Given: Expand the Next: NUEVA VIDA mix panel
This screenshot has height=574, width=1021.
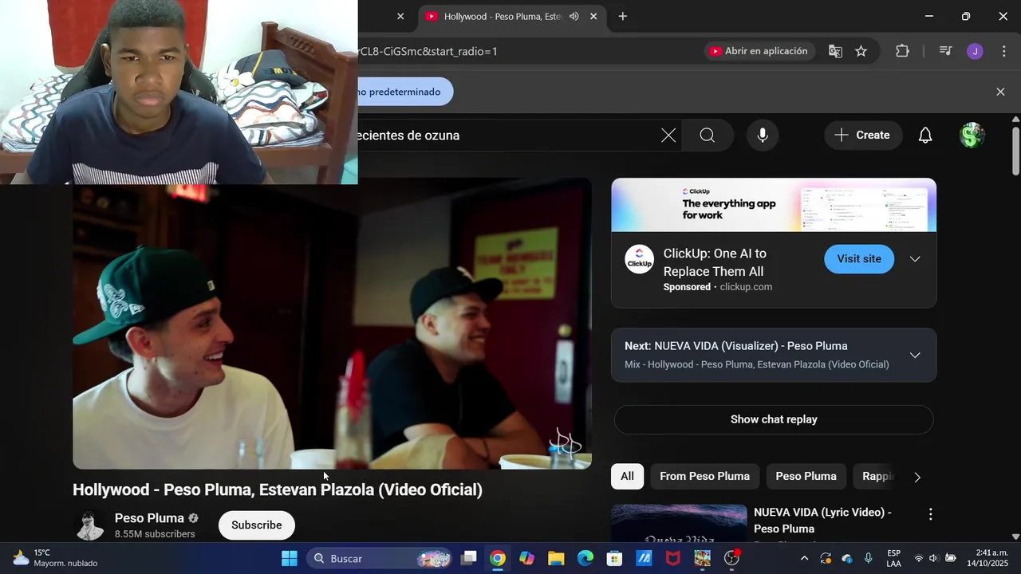Looking at the screenshot, I should tap(915, 355).
